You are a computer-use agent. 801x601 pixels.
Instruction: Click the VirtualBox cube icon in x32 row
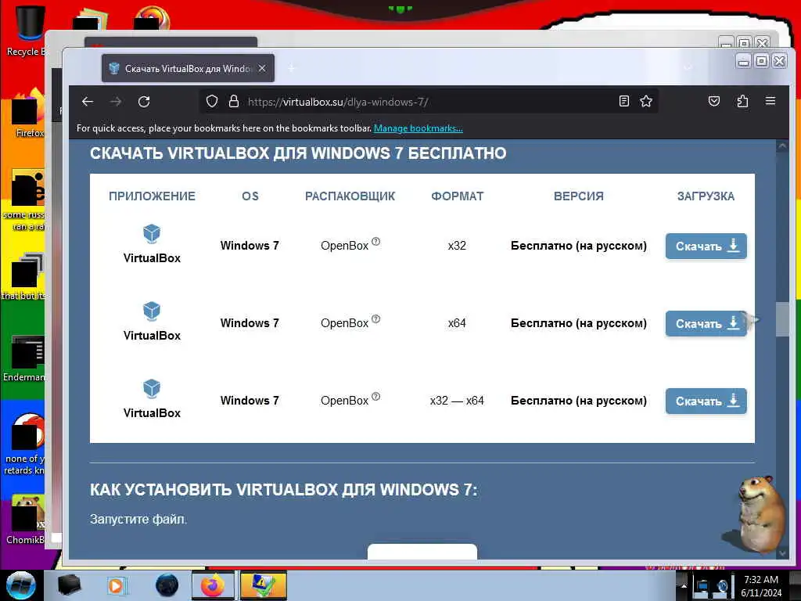pyautogui.click(x=151, y=234)
